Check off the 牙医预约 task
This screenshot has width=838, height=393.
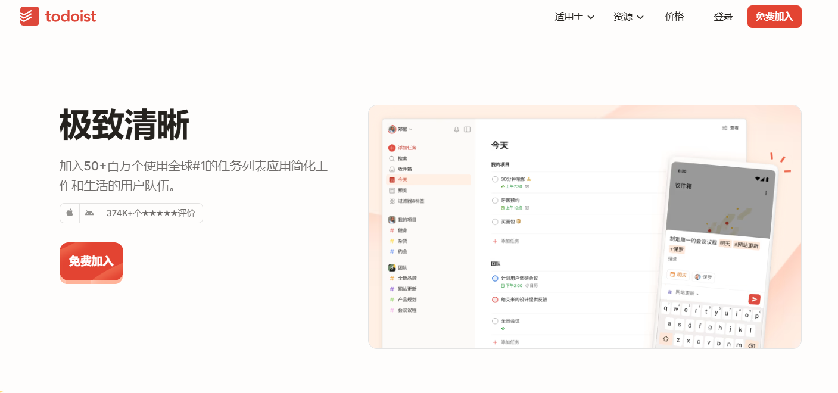click(495, 201)
